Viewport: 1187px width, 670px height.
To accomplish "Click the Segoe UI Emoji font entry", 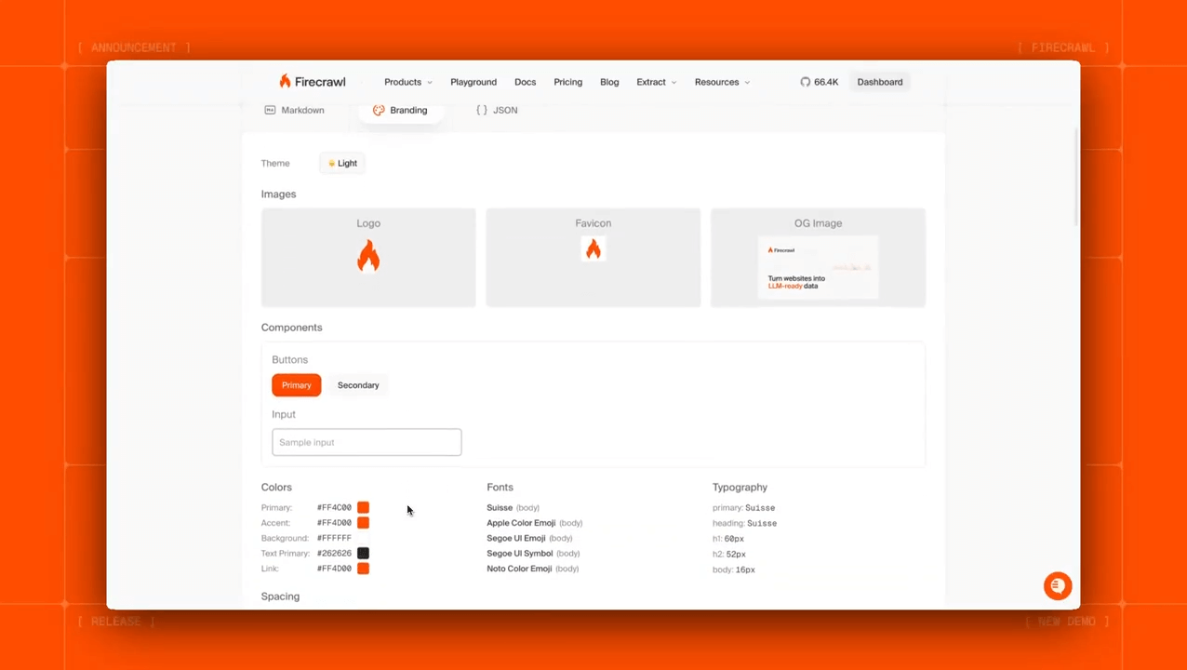I will click(x=529, y=538).
